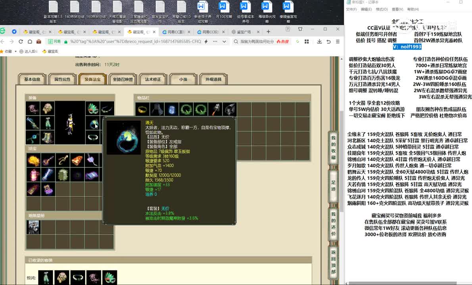Screen dimensions: 472x285
Task: Select the blue sword weapon icon
Action: click(x=33, y=123)
